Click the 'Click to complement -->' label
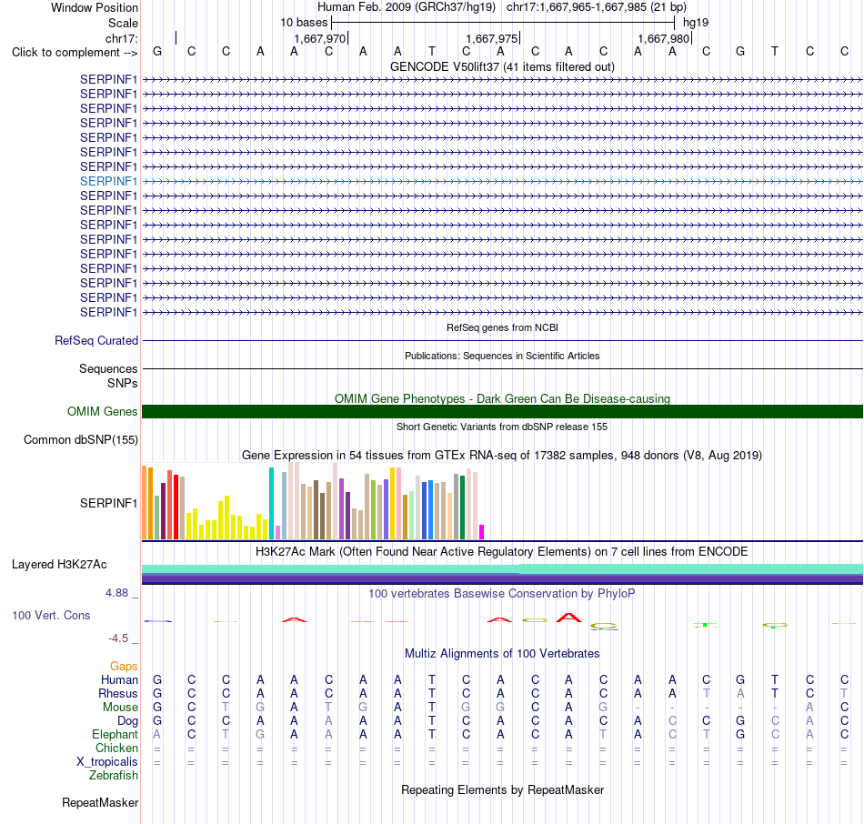The height and width of the screenshot is (824, 864). pos(75,53)
